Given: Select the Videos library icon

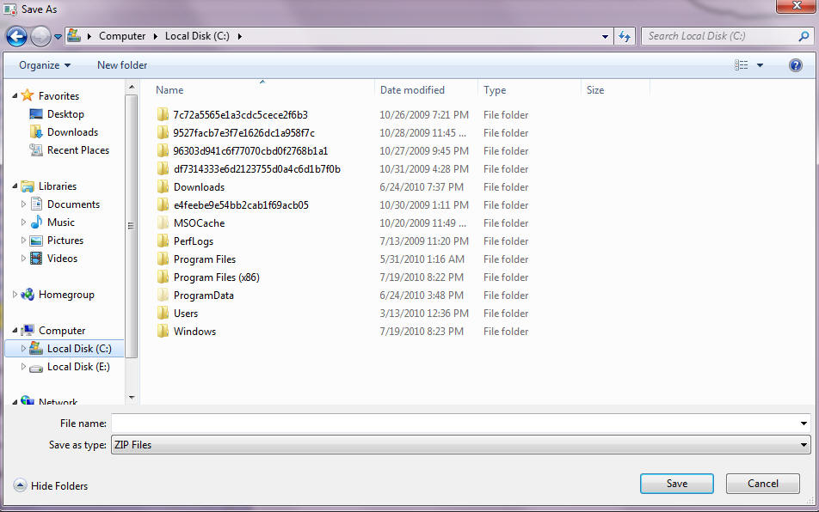Looking at the screenshot, I should pos(36,258).
